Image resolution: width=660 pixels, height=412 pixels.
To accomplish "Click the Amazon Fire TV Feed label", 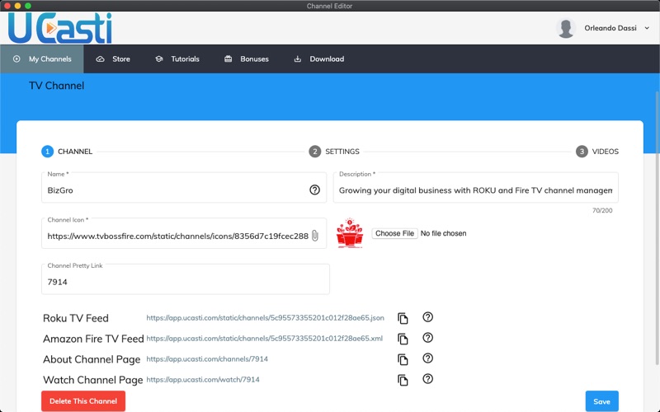I will pos(93,339).
